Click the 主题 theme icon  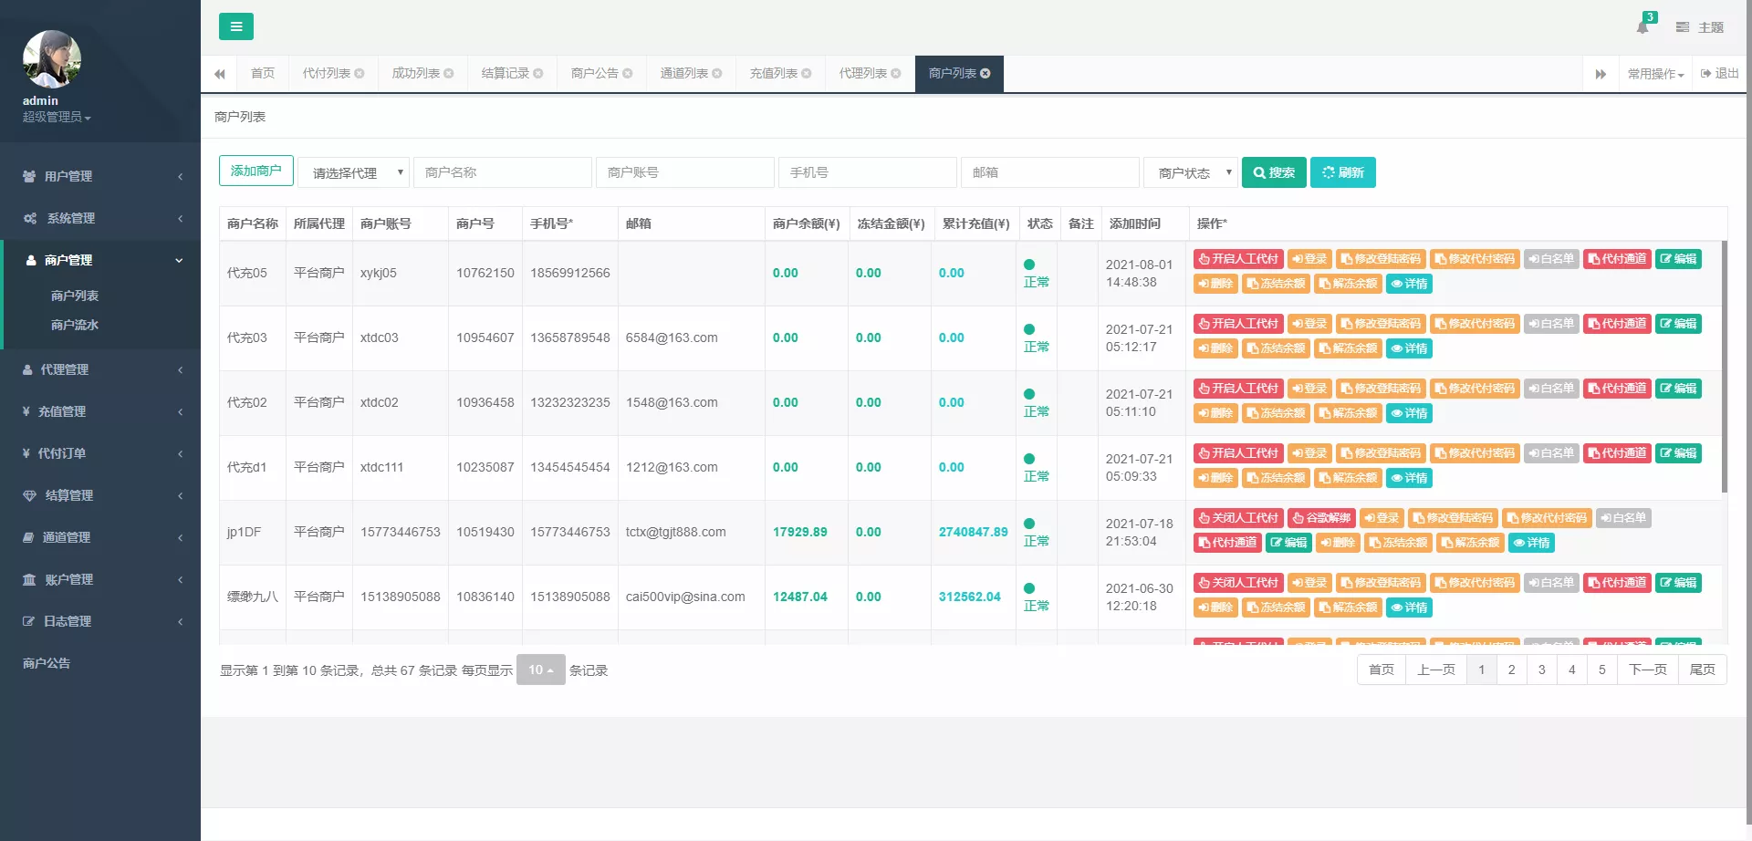coord(1684,26)
